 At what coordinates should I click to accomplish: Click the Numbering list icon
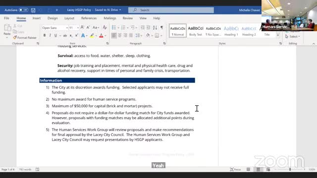tap(123, 28)
